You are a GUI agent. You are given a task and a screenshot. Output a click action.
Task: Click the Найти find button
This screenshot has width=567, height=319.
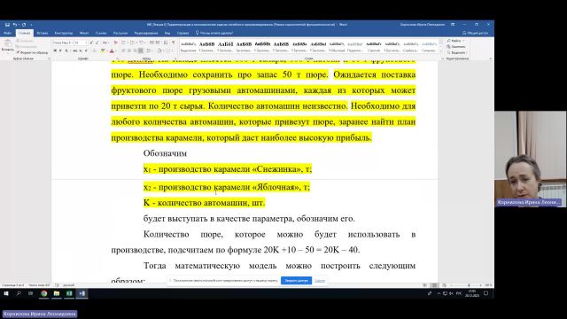(x=455, y=41)
